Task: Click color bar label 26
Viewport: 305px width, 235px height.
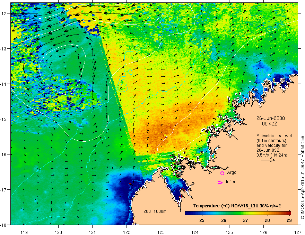Action: pyautogui.click(x=224, y=220)
